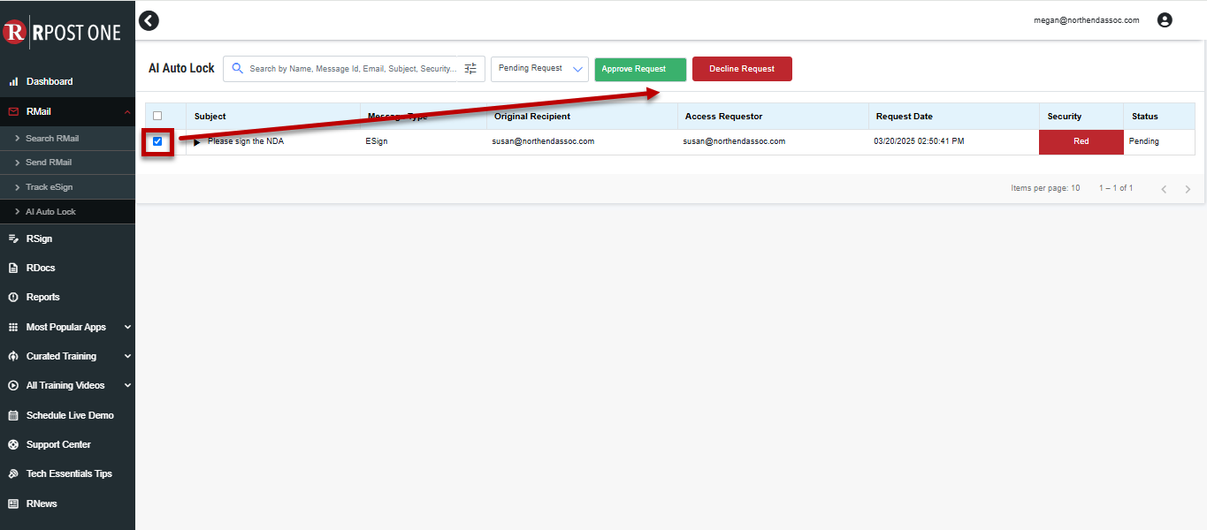Expand the 'Please sign the NDA' row triangle
The height and width of the screenshot is (530, 1207).
[197, 142]
